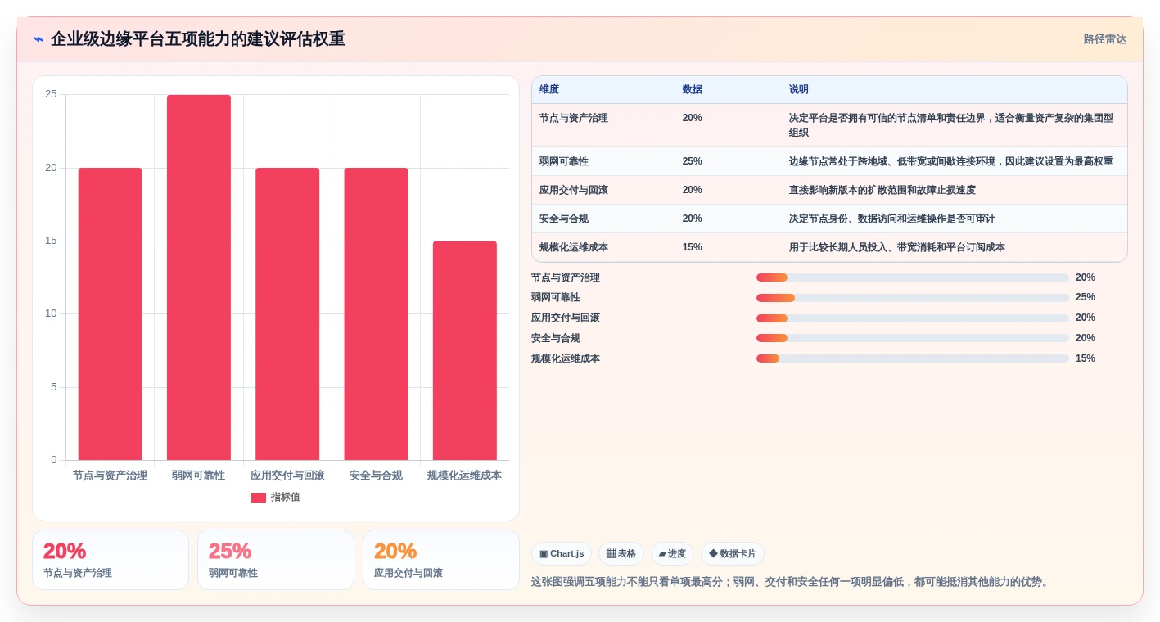Click the 路径雷达 label in the header
1160x622 pixels.
(1104, 39)
